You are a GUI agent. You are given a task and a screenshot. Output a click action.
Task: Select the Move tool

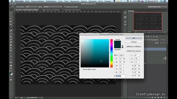coord(11,13)
